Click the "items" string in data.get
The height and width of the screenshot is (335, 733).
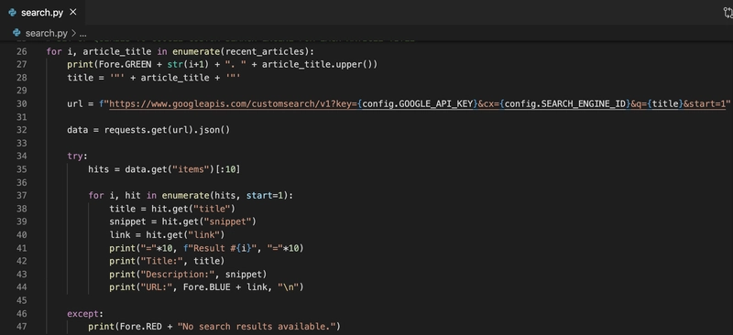click(x=191, y=169)
